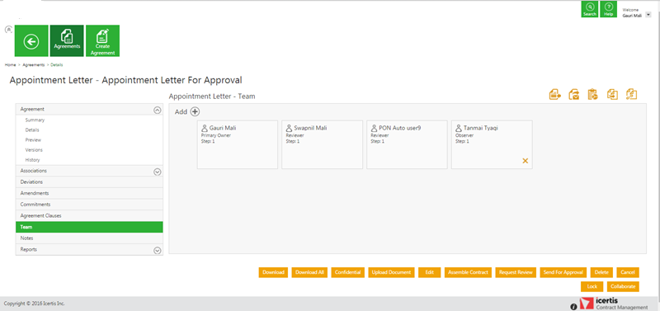
Task: Click the info icon beside Icertis logo
Action: click(573, 307)
